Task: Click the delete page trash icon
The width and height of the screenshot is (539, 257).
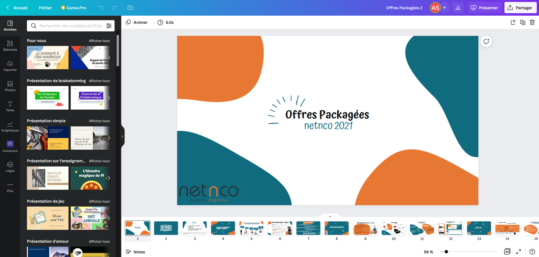Action: pyautogui.click(x=532, y=22)
